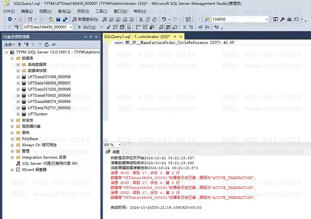The image size is (311, 219).
Task: Close the SQLQuery1.sql tab
Action: coord(181,36)
